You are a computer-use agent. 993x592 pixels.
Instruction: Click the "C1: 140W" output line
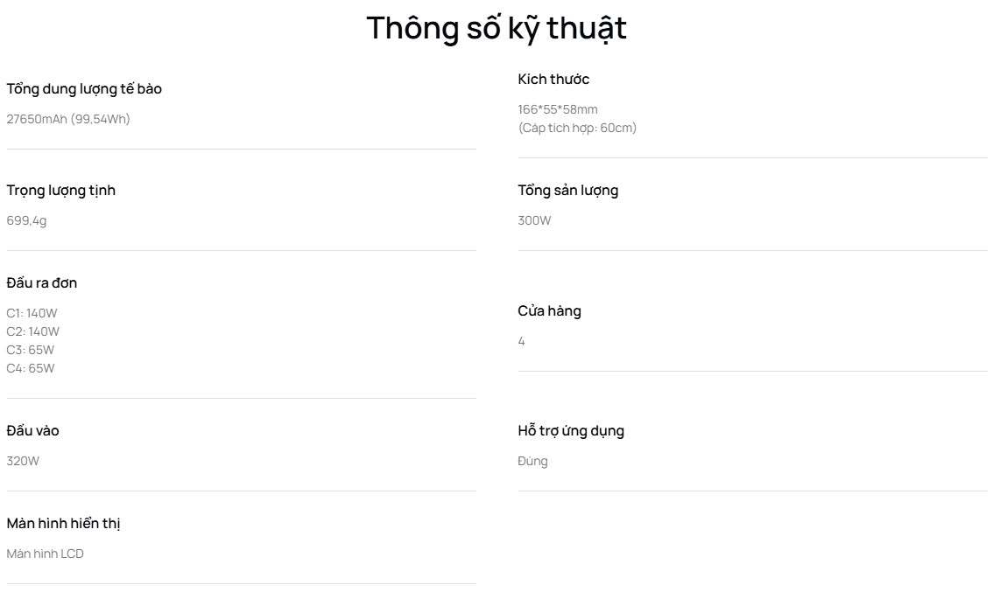32,313
